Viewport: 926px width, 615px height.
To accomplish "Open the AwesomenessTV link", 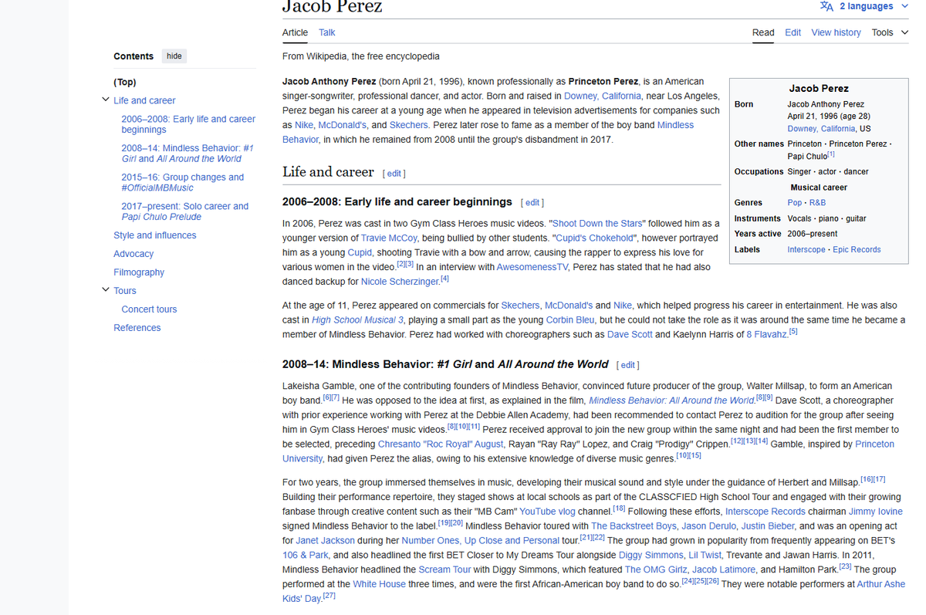I will tap(533, 267).
